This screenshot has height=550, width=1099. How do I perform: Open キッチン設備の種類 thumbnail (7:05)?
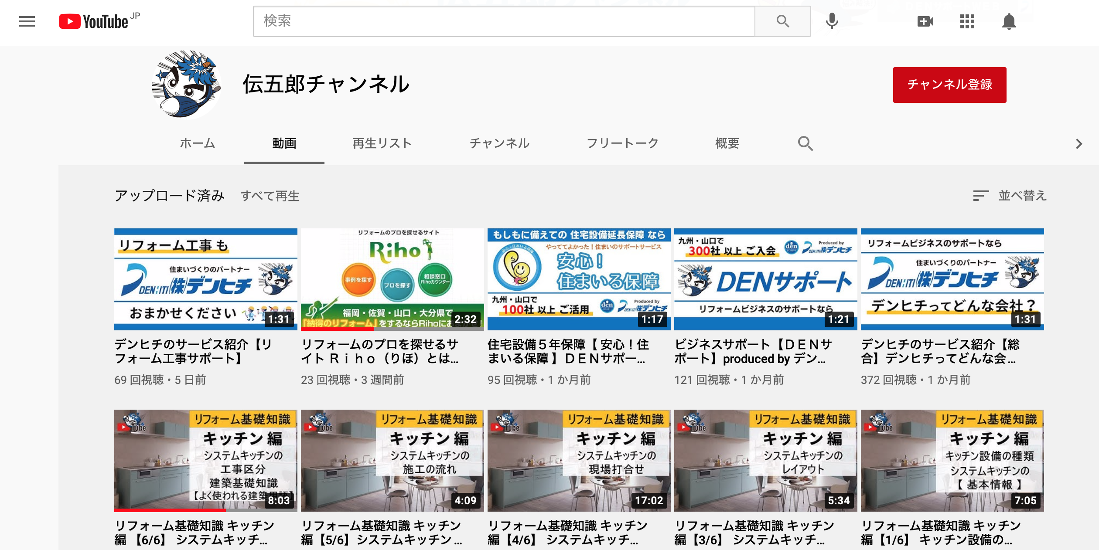[x=952, y=461]
